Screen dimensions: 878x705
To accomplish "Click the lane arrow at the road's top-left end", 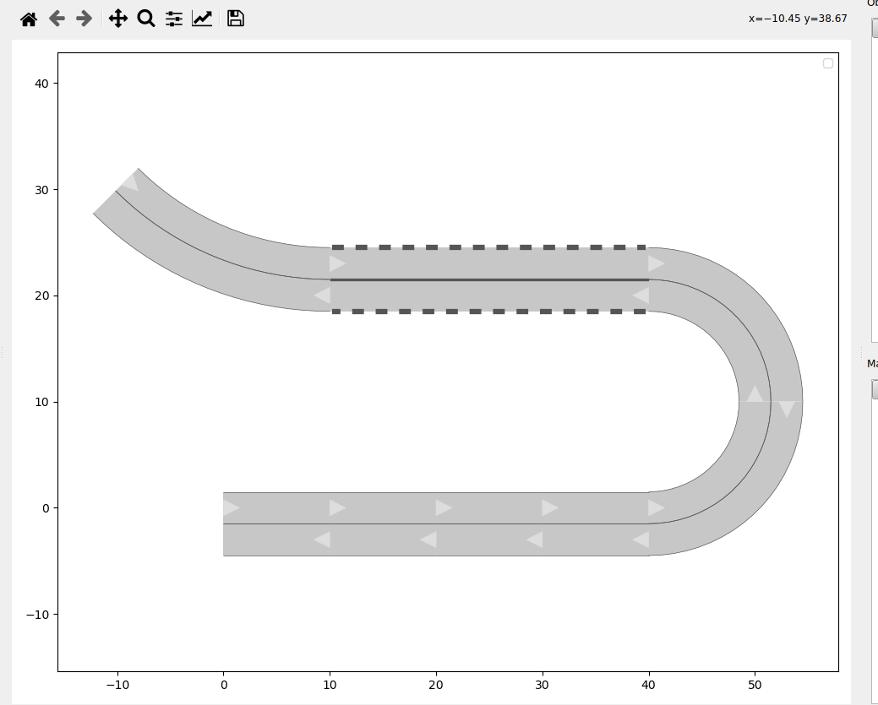I will (130, 182).
